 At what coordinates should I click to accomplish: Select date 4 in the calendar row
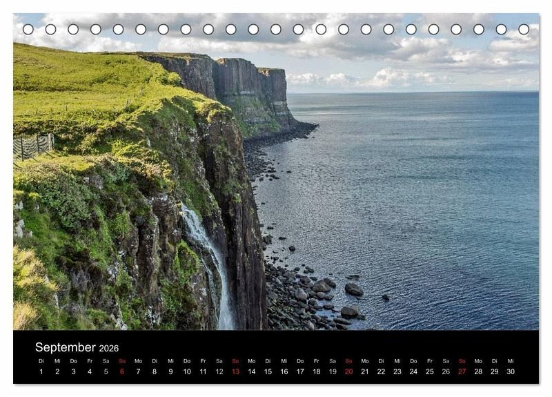tap(90, 371)
